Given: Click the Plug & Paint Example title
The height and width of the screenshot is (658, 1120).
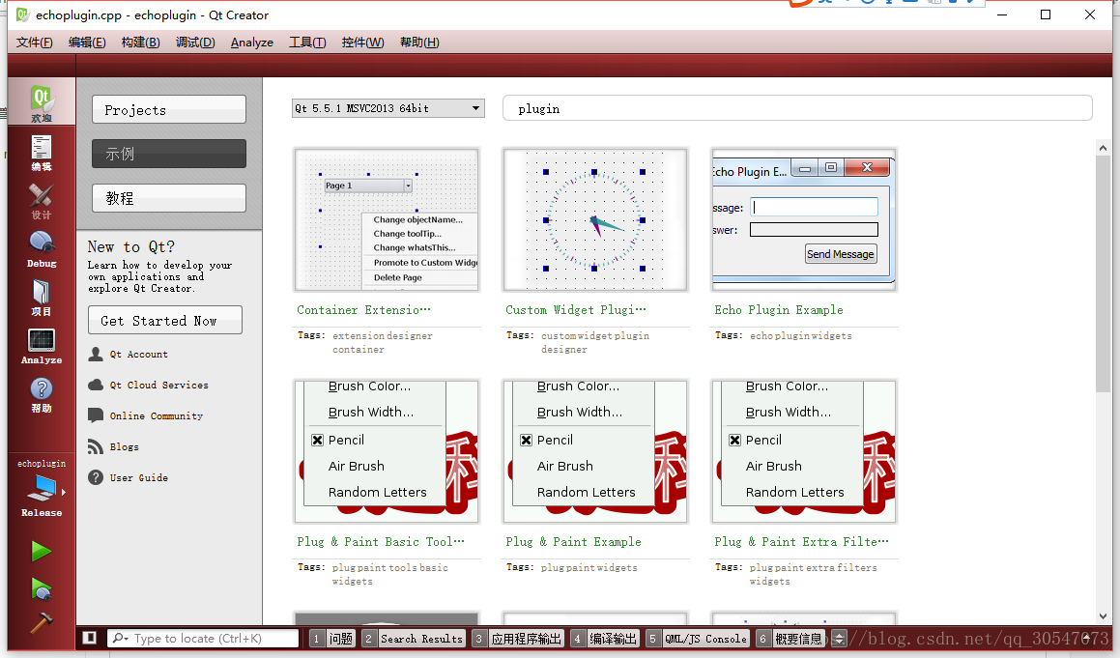Looking at the screenshot, I should pyautogui.click(x=574, y=541).
